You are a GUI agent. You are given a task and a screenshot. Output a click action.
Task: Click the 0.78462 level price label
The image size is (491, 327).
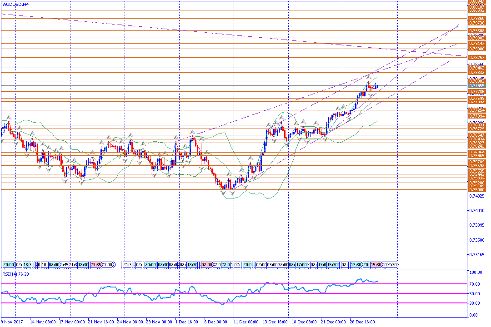(x=476, y=68)
